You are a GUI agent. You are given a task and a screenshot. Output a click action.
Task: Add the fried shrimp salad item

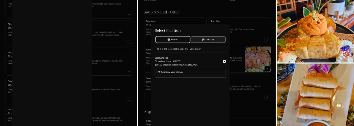pos(267,97)
